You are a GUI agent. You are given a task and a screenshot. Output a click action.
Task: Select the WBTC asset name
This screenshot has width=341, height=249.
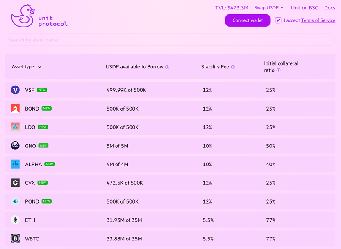tap(32, 239)
